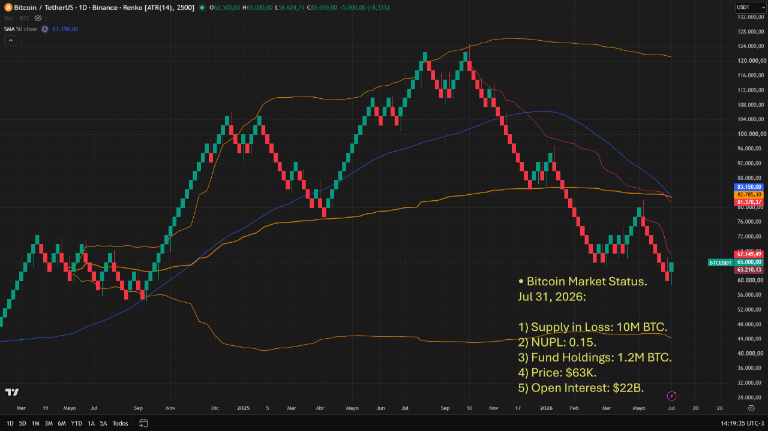Viewport: 768px width, 431px height.
Task: Select the 5A time range
Action: [x=104, y=423]
